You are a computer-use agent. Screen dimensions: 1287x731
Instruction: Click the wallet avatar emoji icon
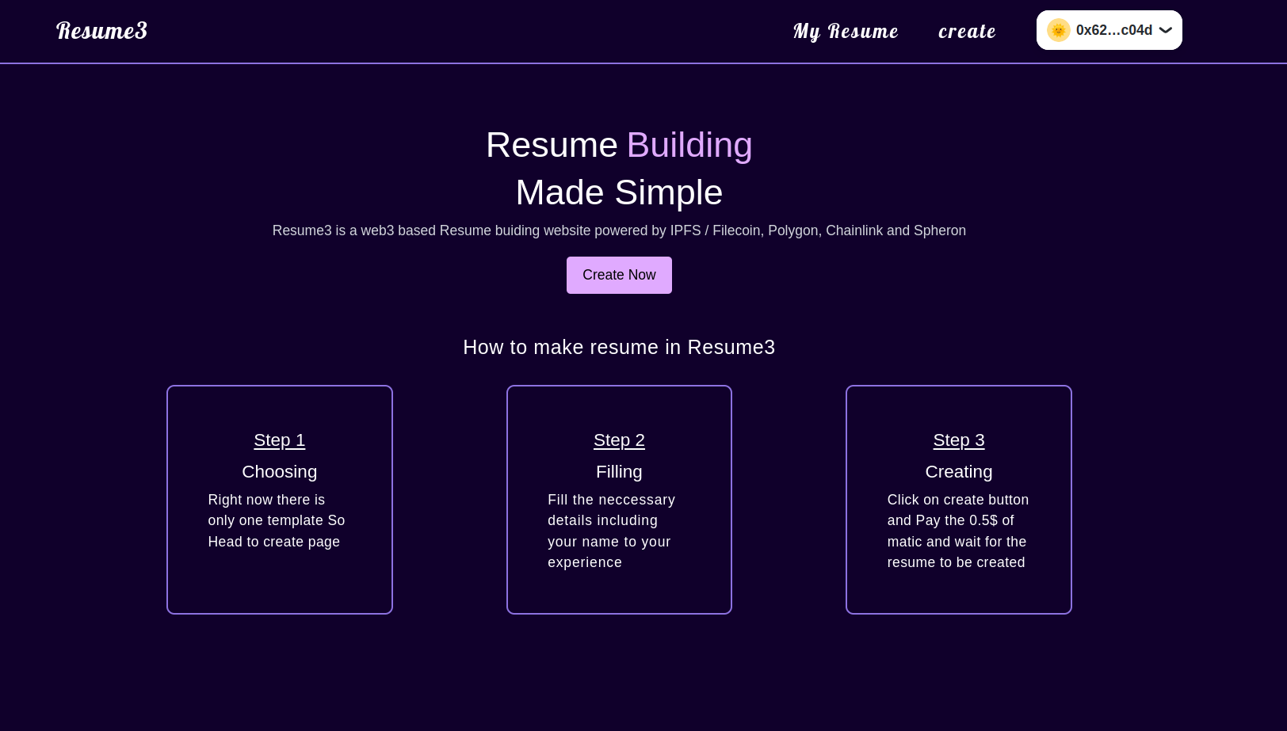1059,30
